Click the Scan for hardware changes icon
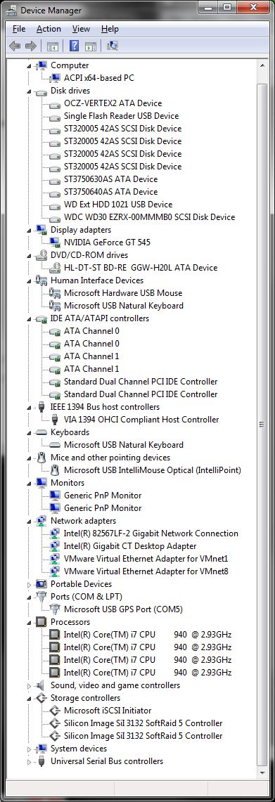The width and height of the screenshot is (275, 802). 112,46
